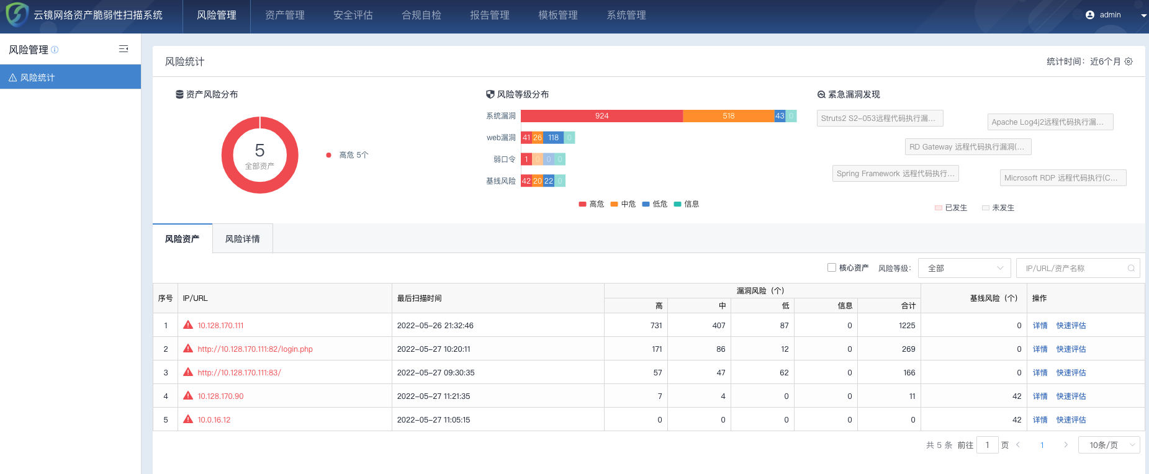The width and height of the screenshot is (1149, 474).
Task: Toggle 中危 legend in risk level chart
Action: pos(623,204)
